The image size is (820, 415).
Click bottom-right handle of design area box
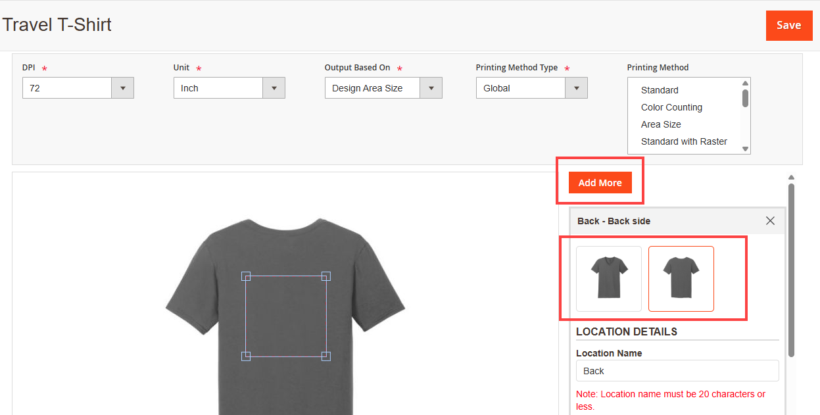[x=326, y=356]
